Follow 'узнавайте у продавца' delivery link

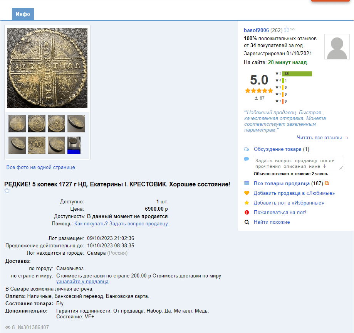coord(82,282)
